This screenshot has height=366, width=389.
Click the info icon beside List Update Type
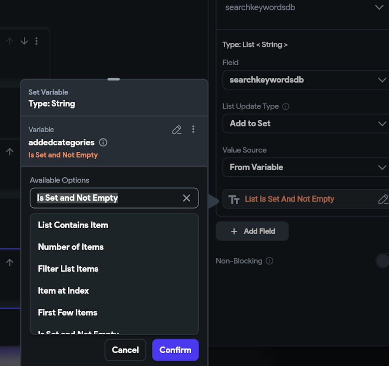click(x=286, y=106)
